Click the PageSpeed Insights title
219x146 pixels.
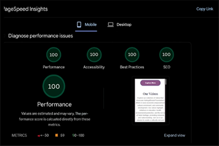coord(25,9)
